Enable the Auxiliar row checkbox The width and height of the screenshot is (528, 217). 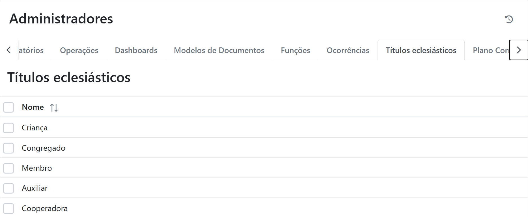coord(8,188)
